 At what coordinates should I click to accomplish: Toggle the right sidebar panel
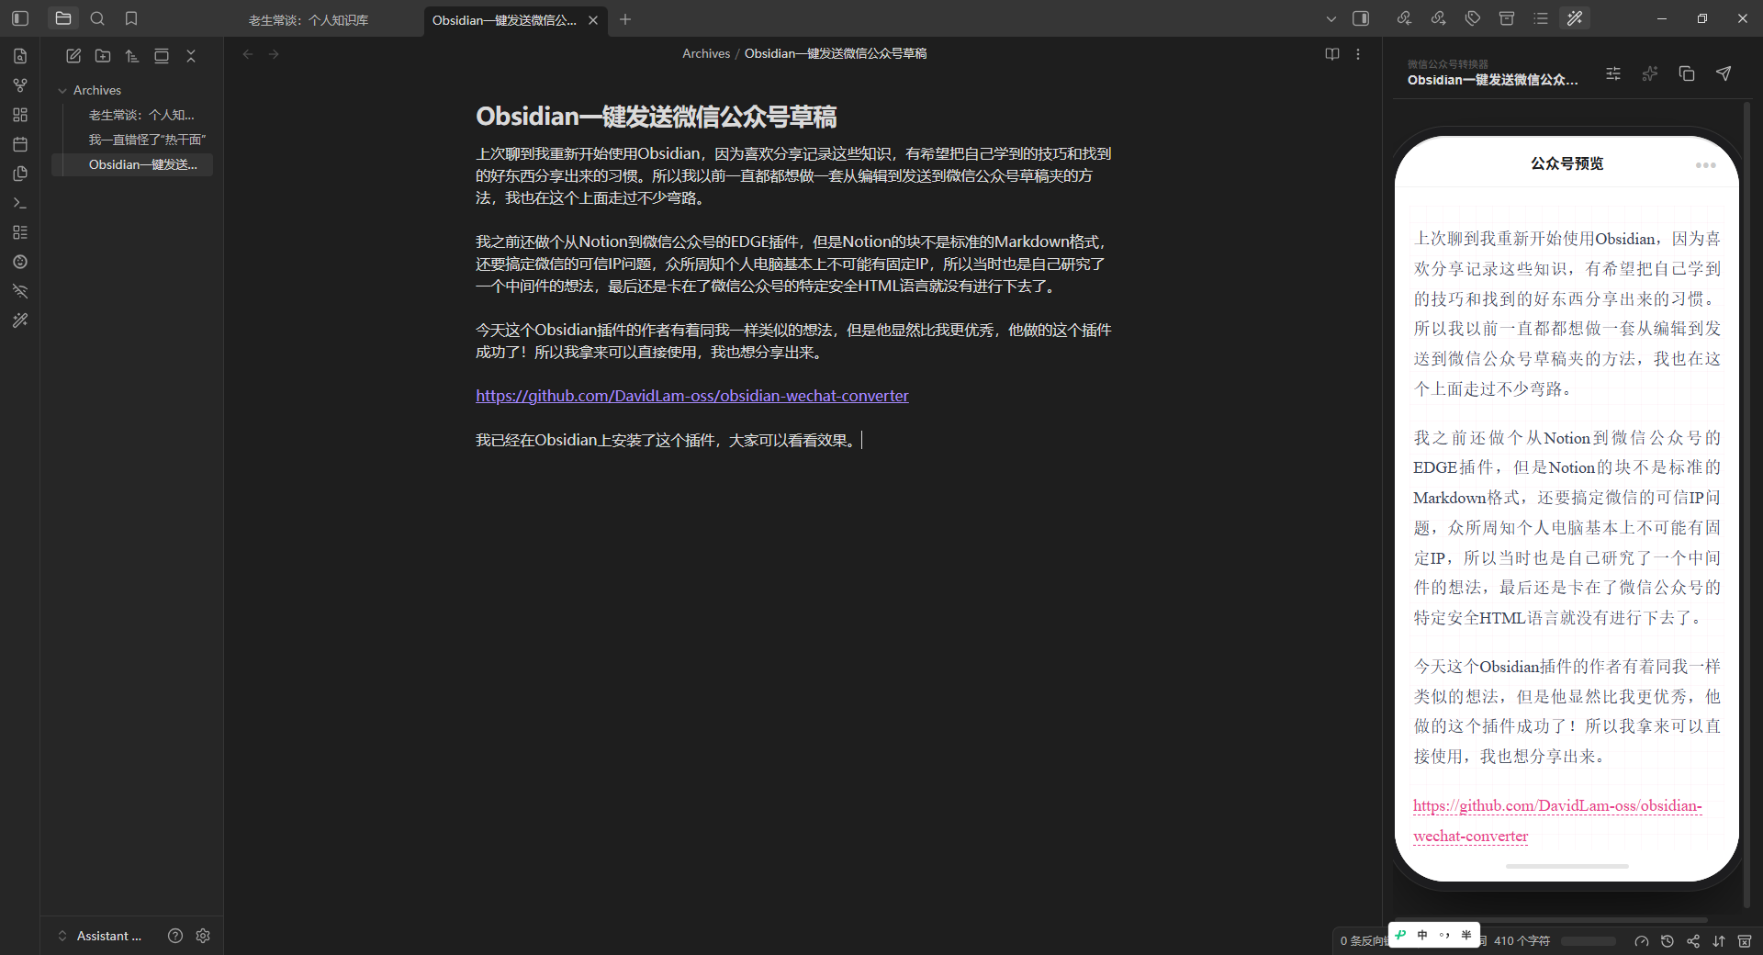click(x=1361, y=18)
